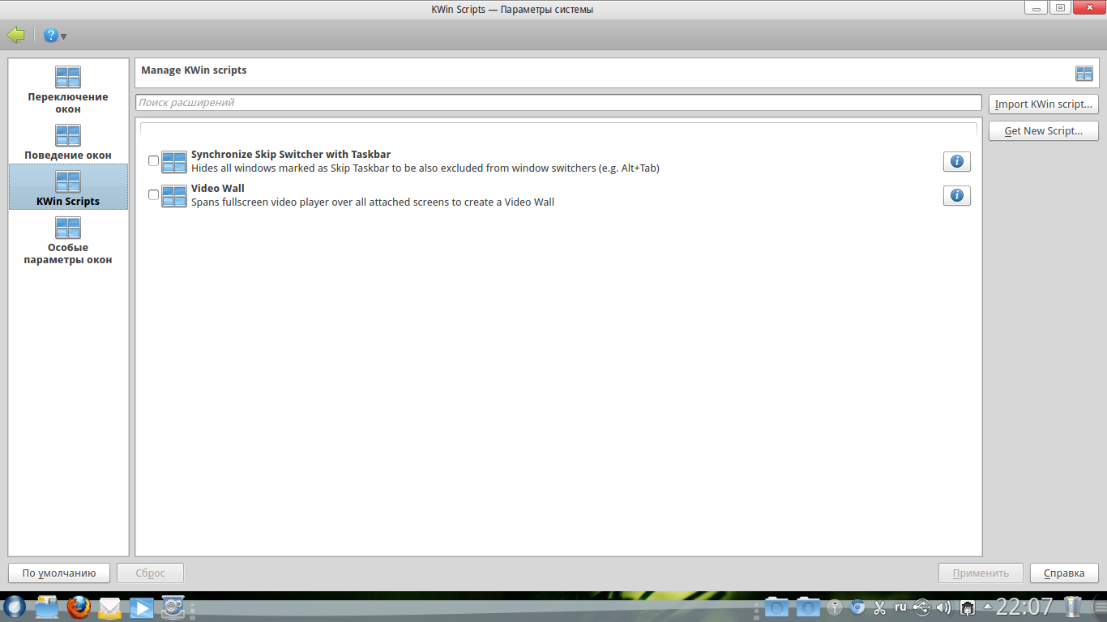Click the blue Chromium-style tray icon
Viewport: 1107px width, 622px height.
coord(857,607)
